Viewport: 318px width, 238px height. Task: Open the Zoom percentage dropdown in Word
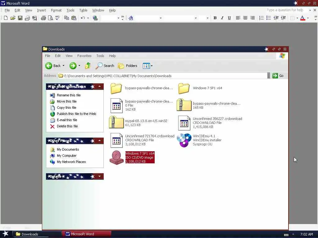tap(118, 18)
